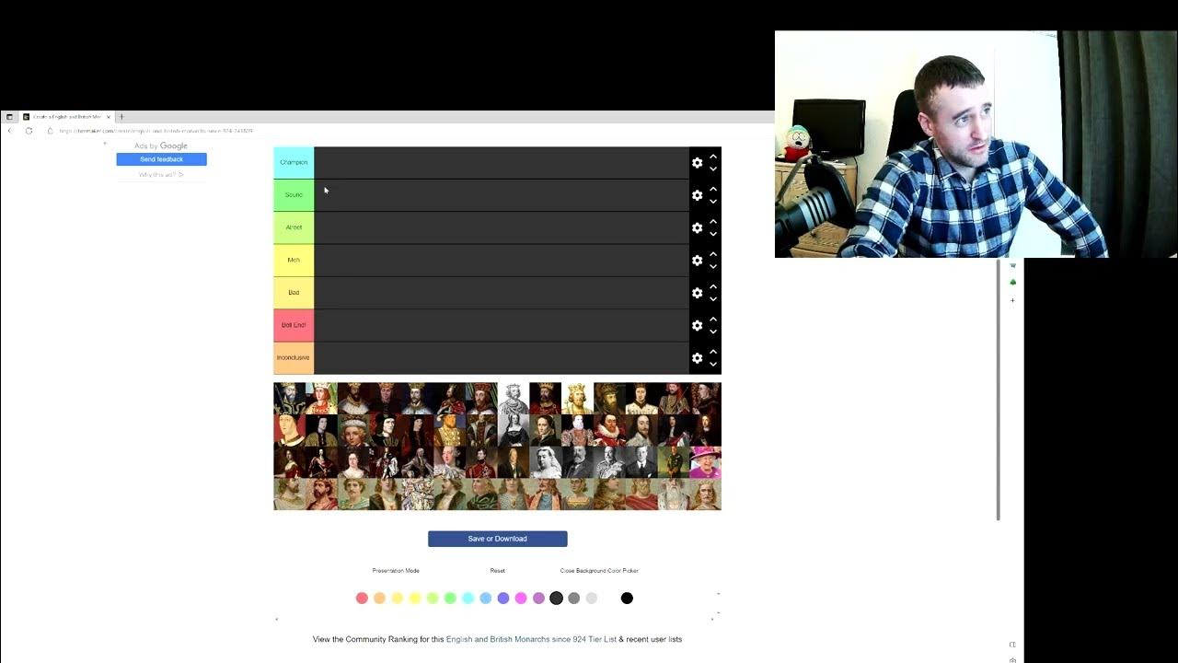Edit the Sound tier label
This screenshot has width=1178, height=663.
(294, 194)
